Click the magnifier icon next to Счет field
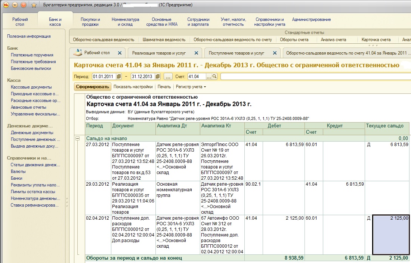Viewport: 411px width, 263px height. [x=214, y=77]
